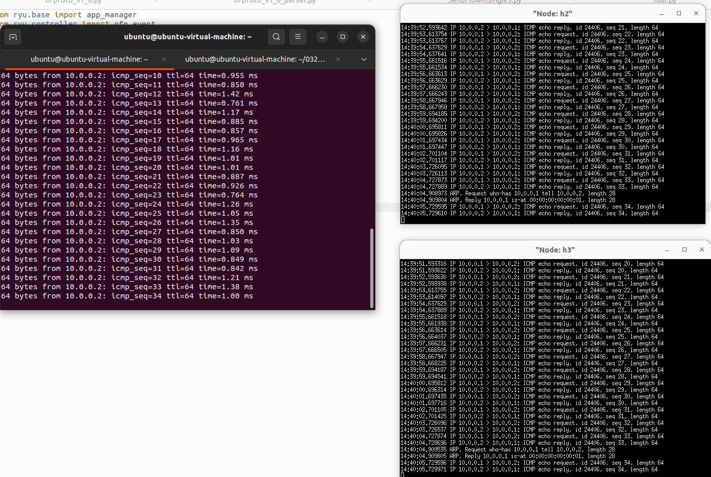
Task: Click the "app_manager" import text in the editor
Action: pyautogui.click(x=112, y=15)
